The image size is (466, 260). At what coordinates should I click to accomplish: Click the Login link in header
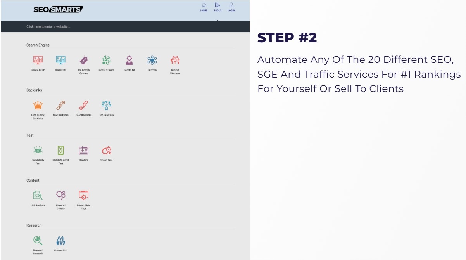231,7
